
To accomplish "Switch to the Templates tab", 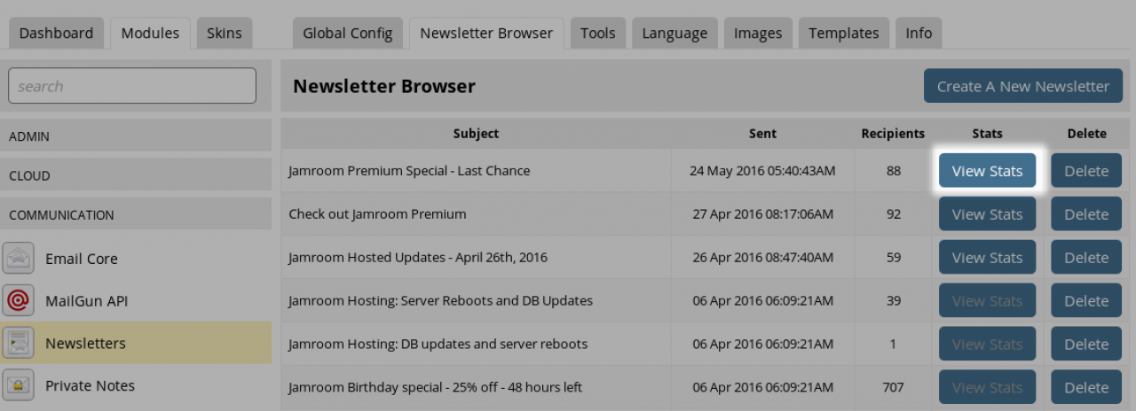I will point(843,34).
